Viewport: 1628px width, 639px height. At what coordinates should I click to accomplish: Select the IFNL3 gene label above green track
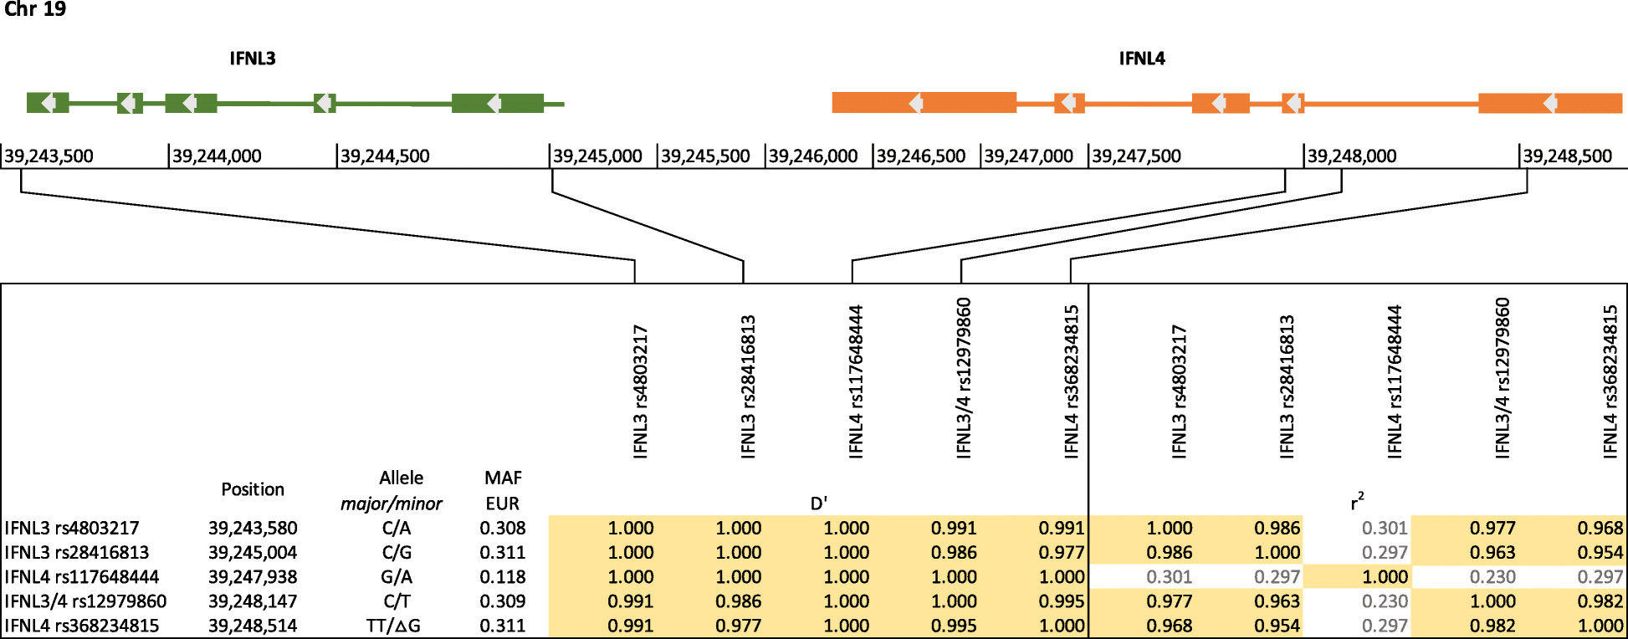tap(253, 59)
